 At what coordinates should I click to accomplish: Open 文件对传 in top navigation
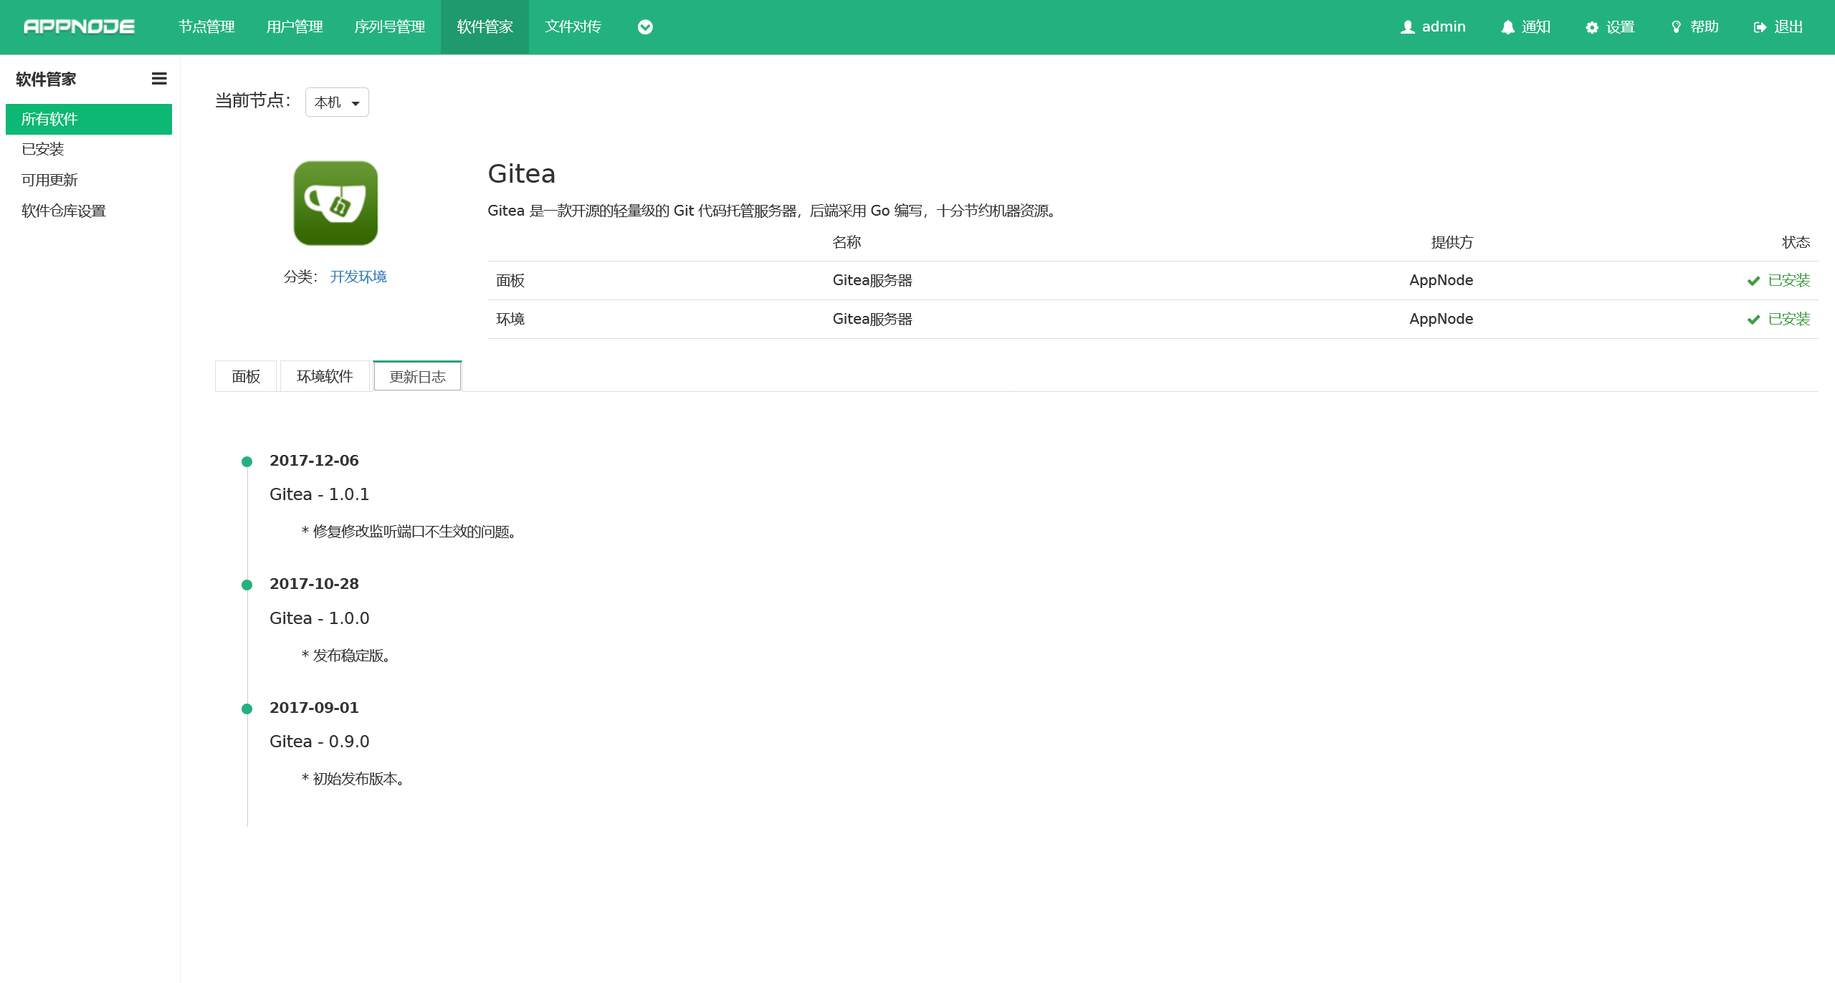pyautogui.click(x=573, y=27)
